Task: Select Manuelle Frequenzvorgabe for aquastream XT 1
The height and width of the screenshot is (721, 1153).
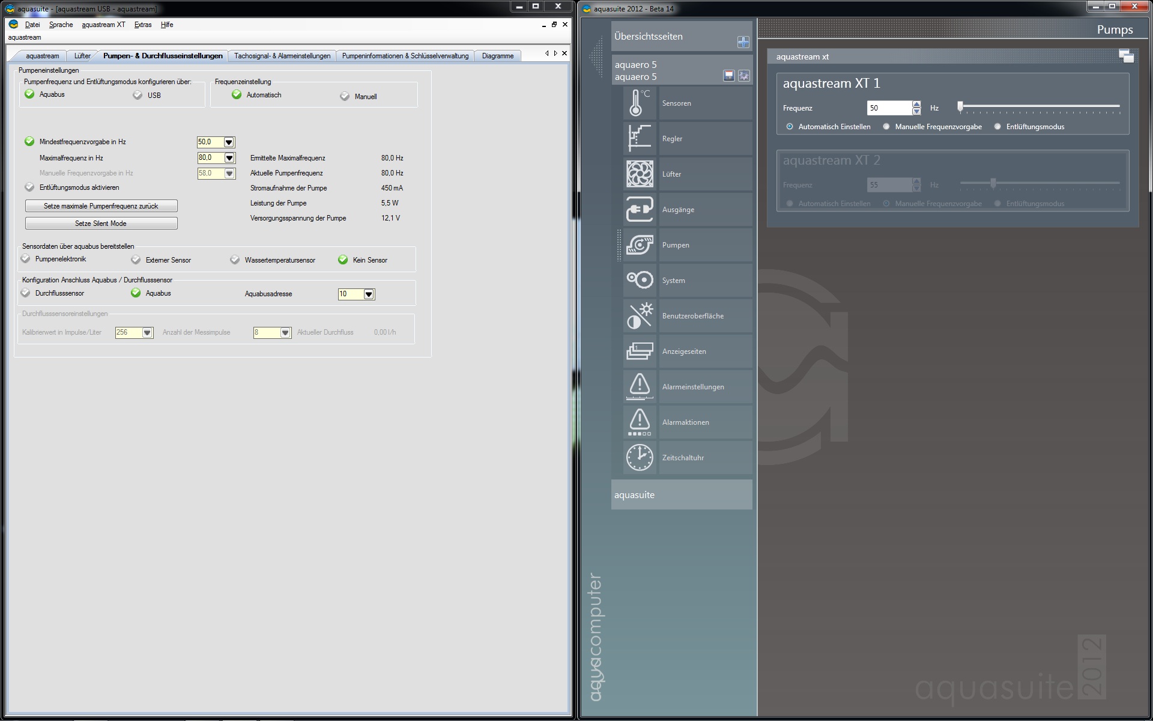Action: [886, 127]
